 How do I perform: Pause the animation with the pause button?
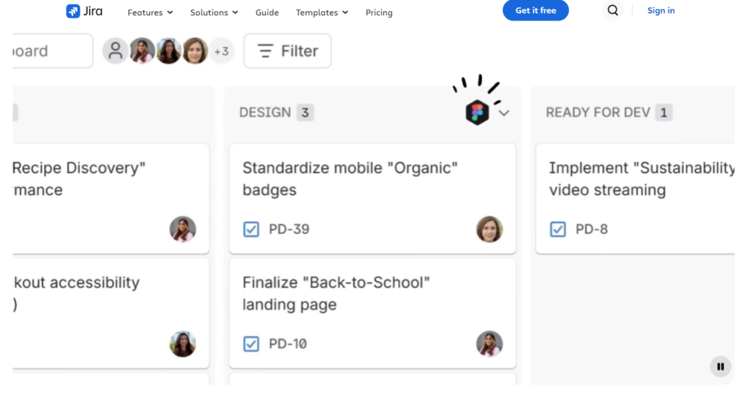click(720, 366)
